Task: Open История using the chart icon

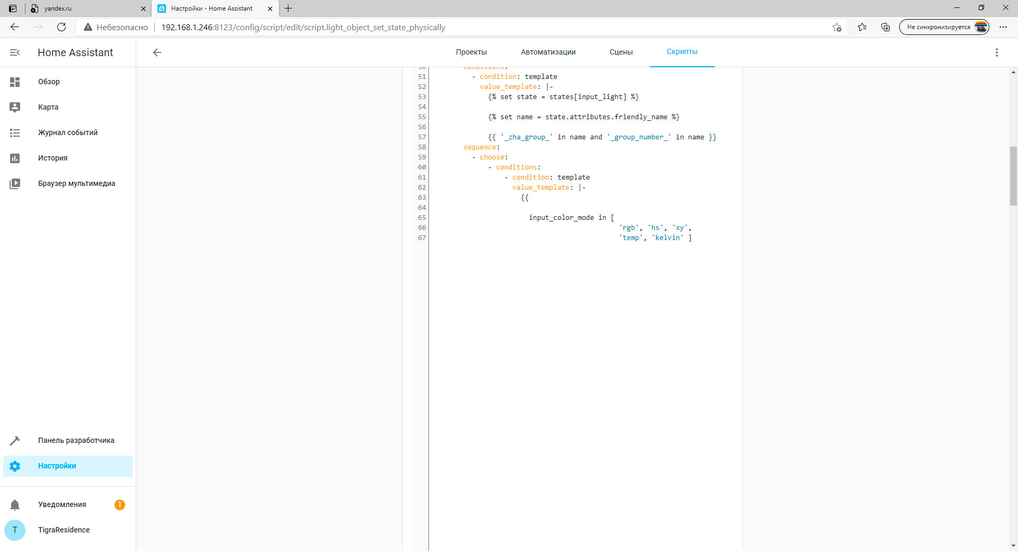Action: [15, 158]
